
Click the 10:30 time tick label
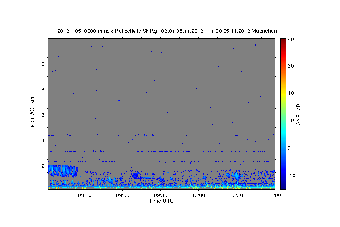pos(236,195)
